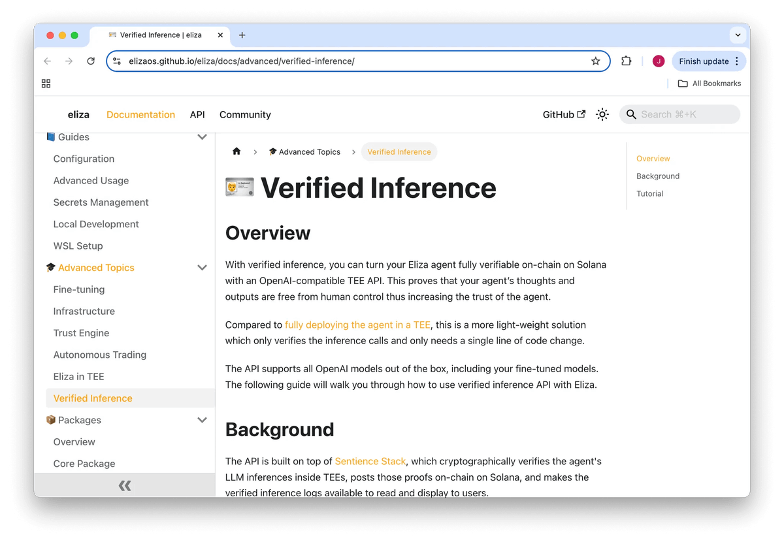
Task: Open Core Package in sidebar
Action: [x=84, y=464]
